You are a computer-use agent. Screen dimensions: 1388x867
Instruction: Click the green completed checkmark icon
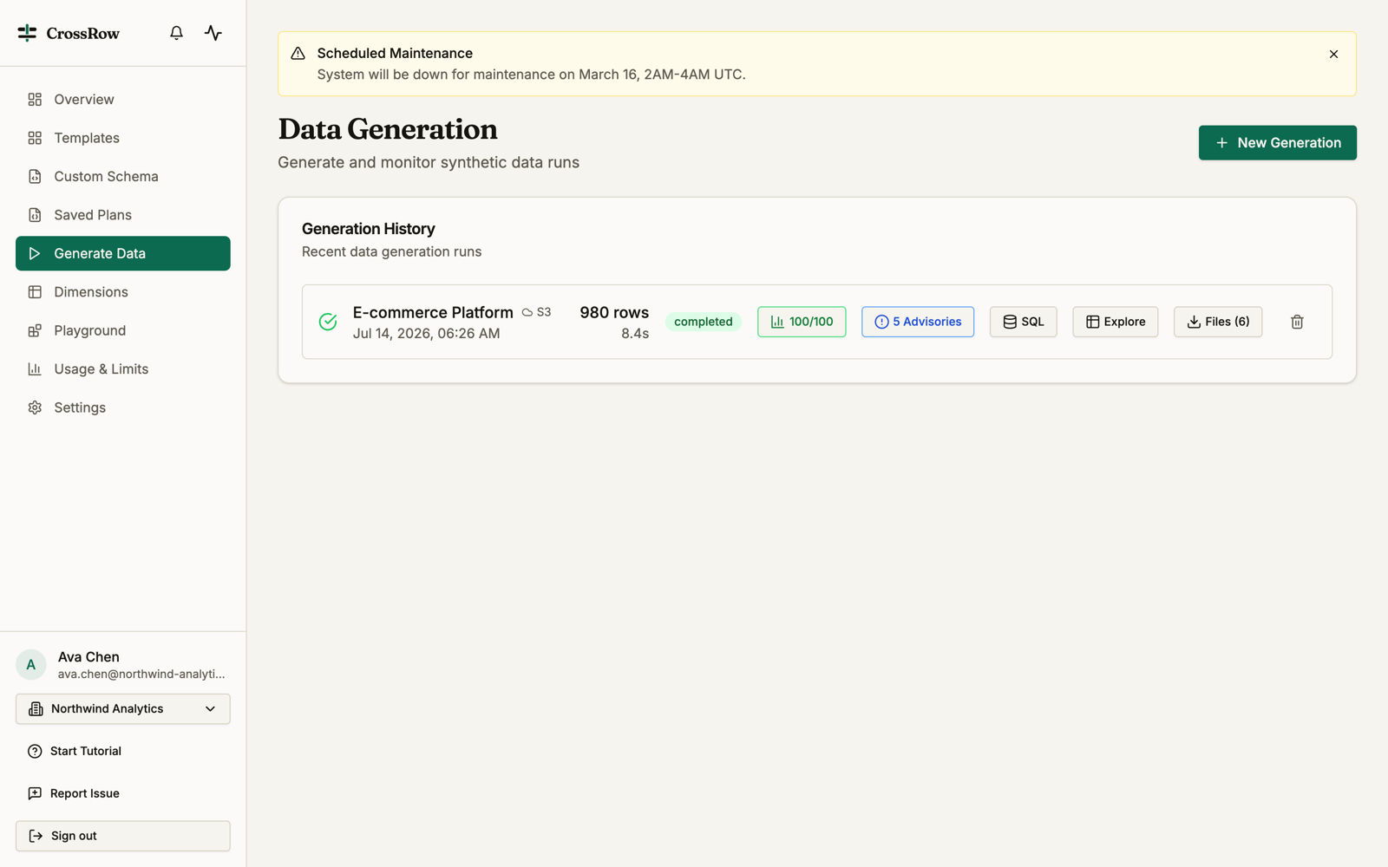(x=328, y=322)
